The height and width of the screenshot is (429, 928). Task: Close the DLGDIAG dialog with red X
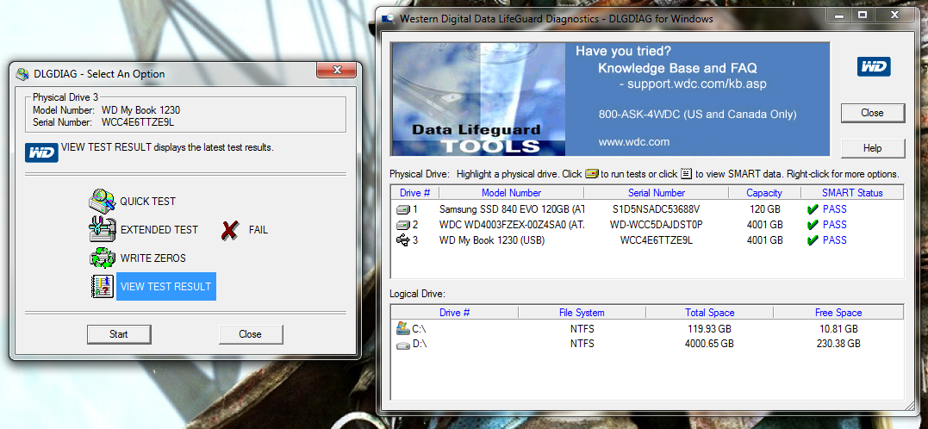click(336, 70)
